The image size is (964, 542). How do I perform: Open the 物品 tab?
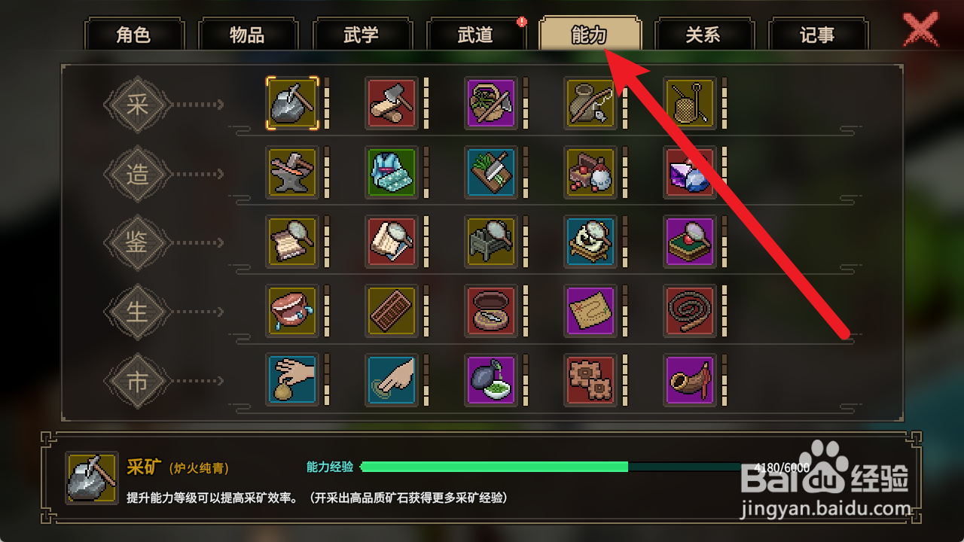(248, 35)
